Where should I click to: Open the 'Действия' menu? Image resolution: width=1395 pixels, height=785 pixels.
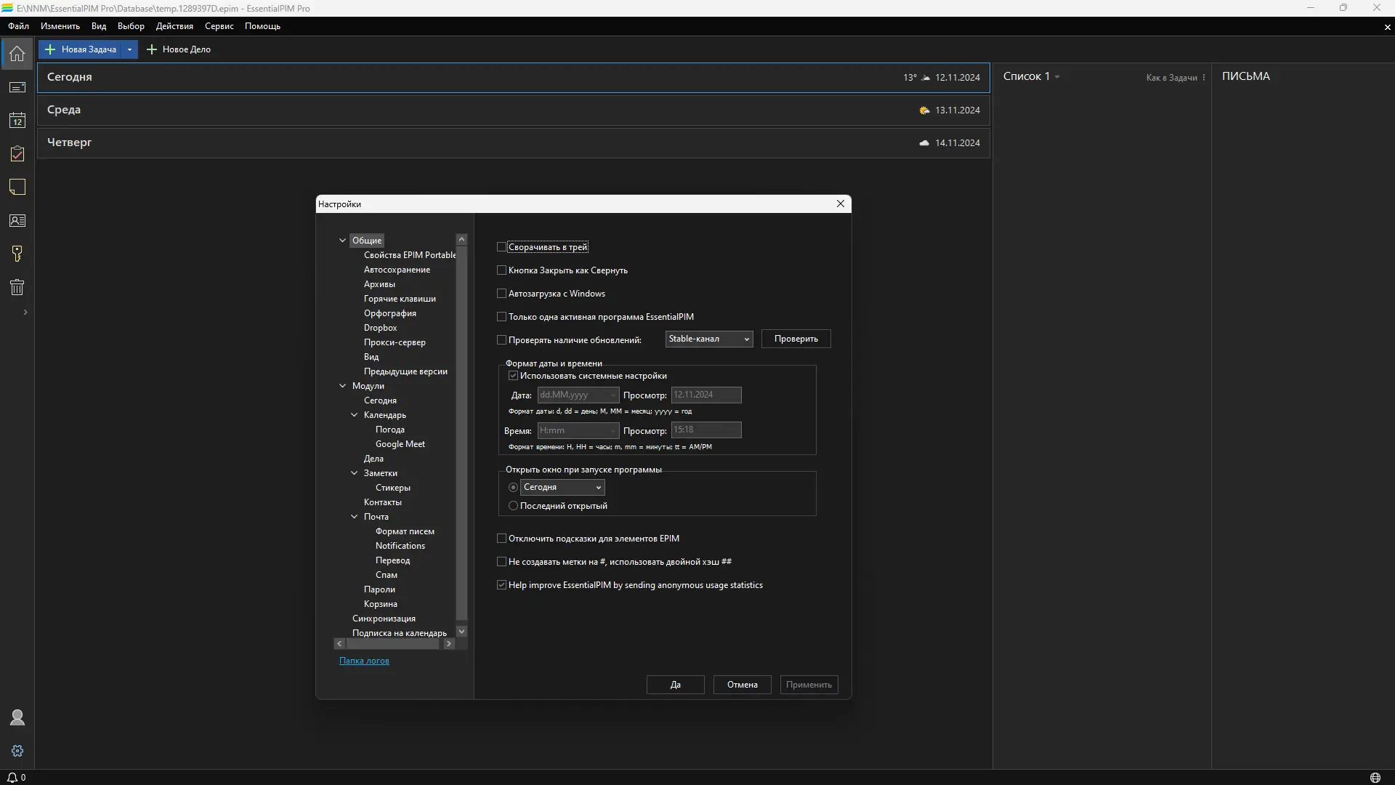pos(174,26)
